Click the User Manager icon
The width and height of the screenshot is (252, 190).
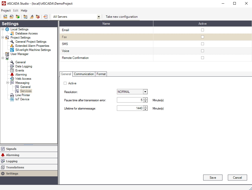tap(7, 54)
